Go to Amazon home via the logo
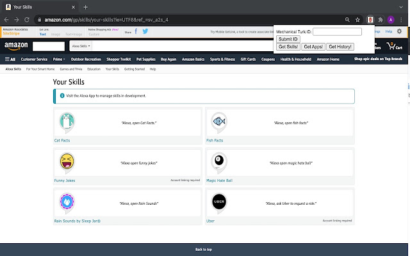 [16, 46]
